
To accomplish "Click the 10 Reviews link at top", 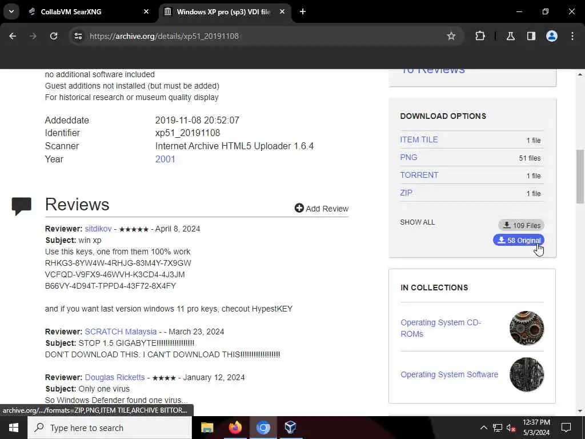I will point(432,70).
